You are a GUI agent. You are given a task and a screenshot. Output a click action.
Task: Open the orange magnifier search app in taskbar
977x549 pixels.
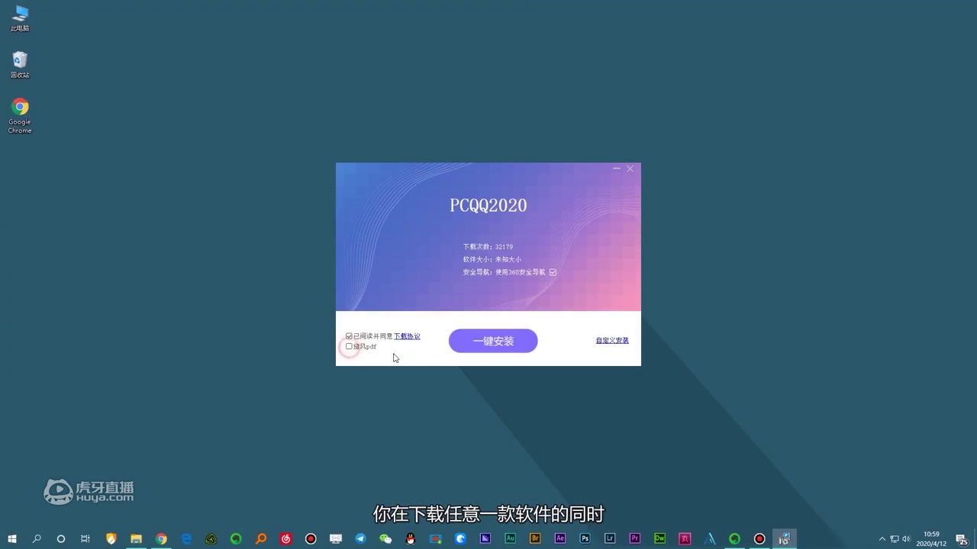tap(261, 538)
